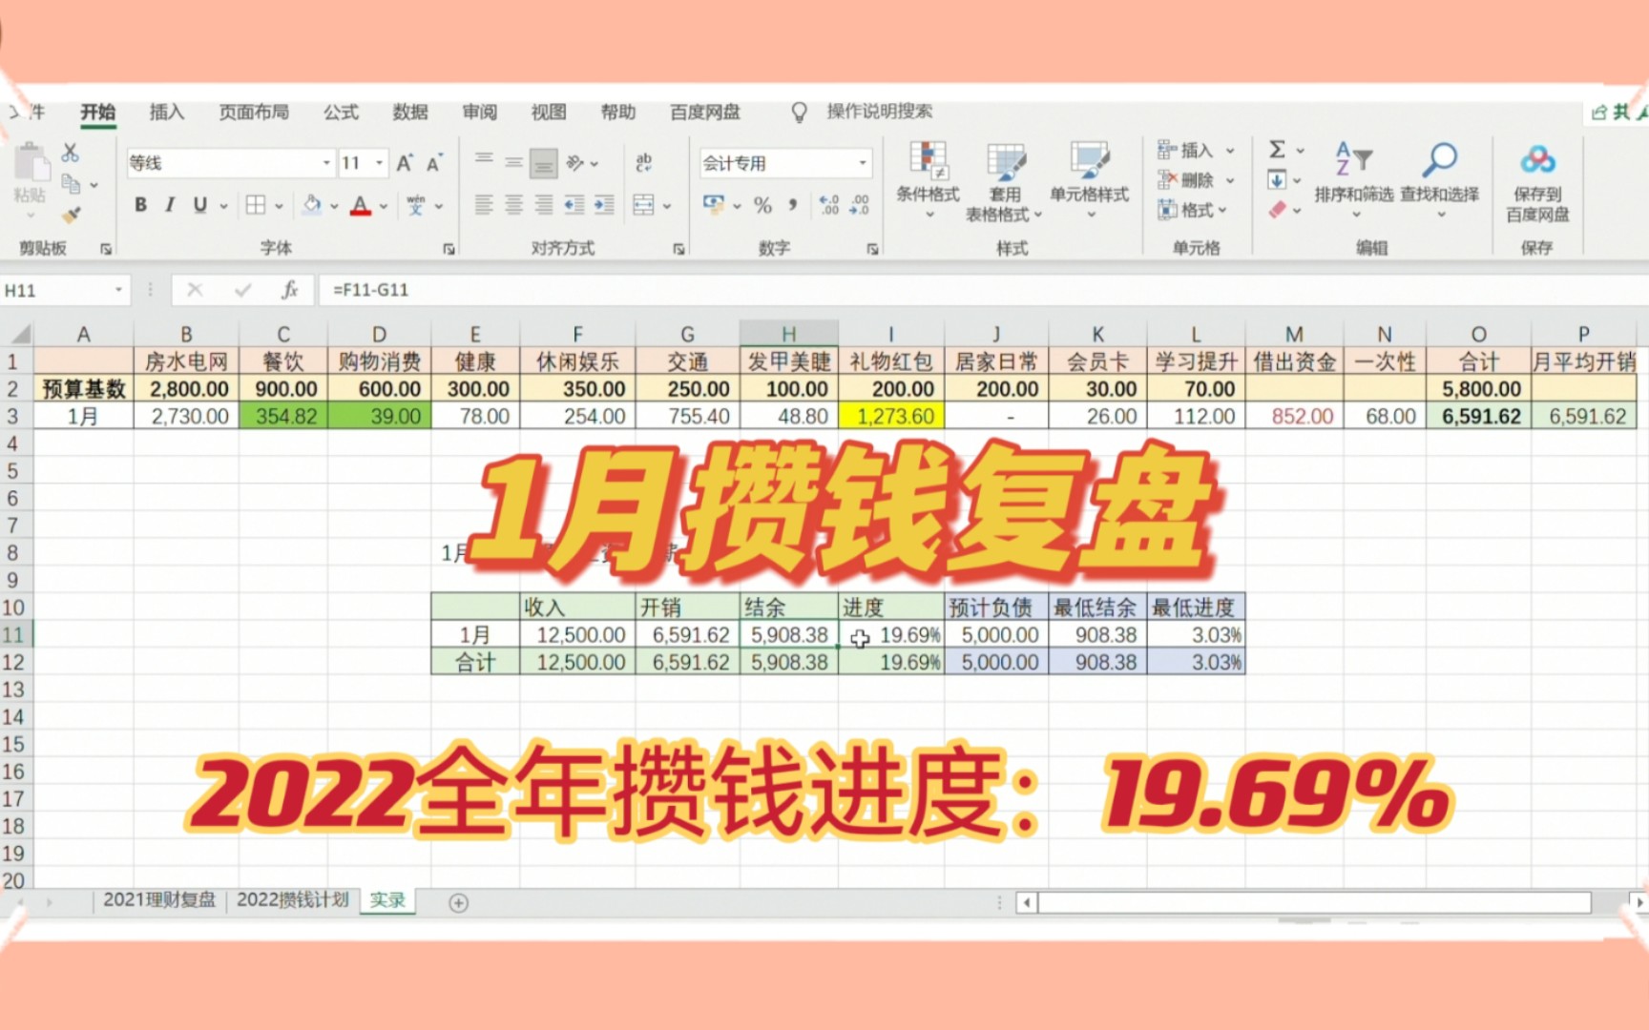Toggle Italic formatting

click(170, 204)
